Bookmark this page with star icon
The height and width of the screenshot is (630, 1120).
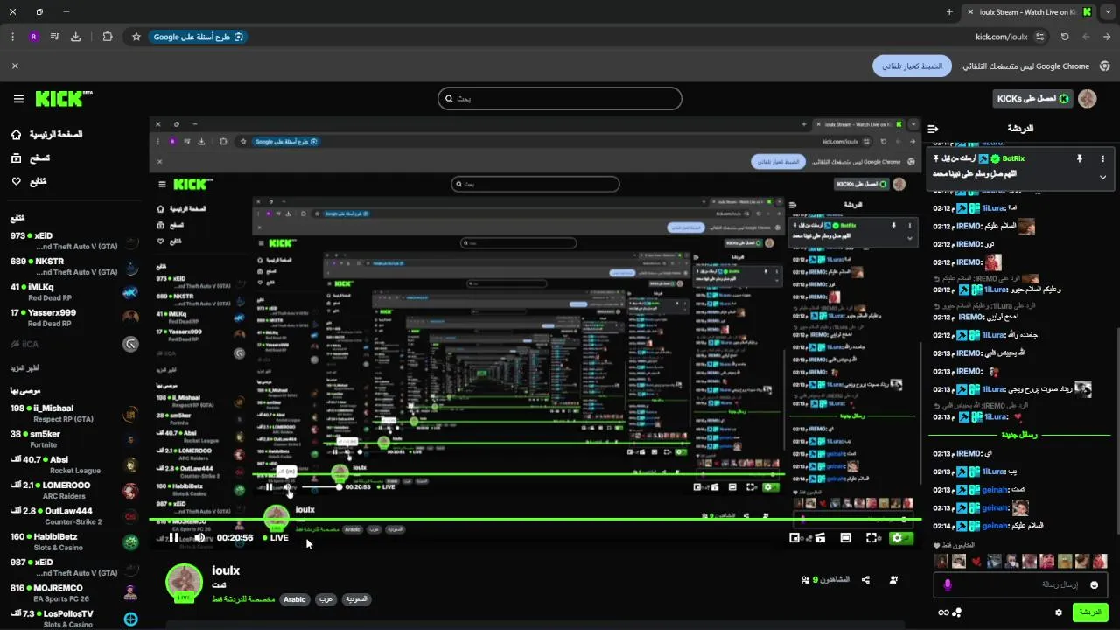pos(136,37)
